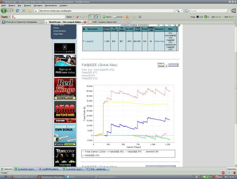The width and height of the screenshot is (237, 179).
Task: Open the Журнал menu
Action: coord(27,5)
